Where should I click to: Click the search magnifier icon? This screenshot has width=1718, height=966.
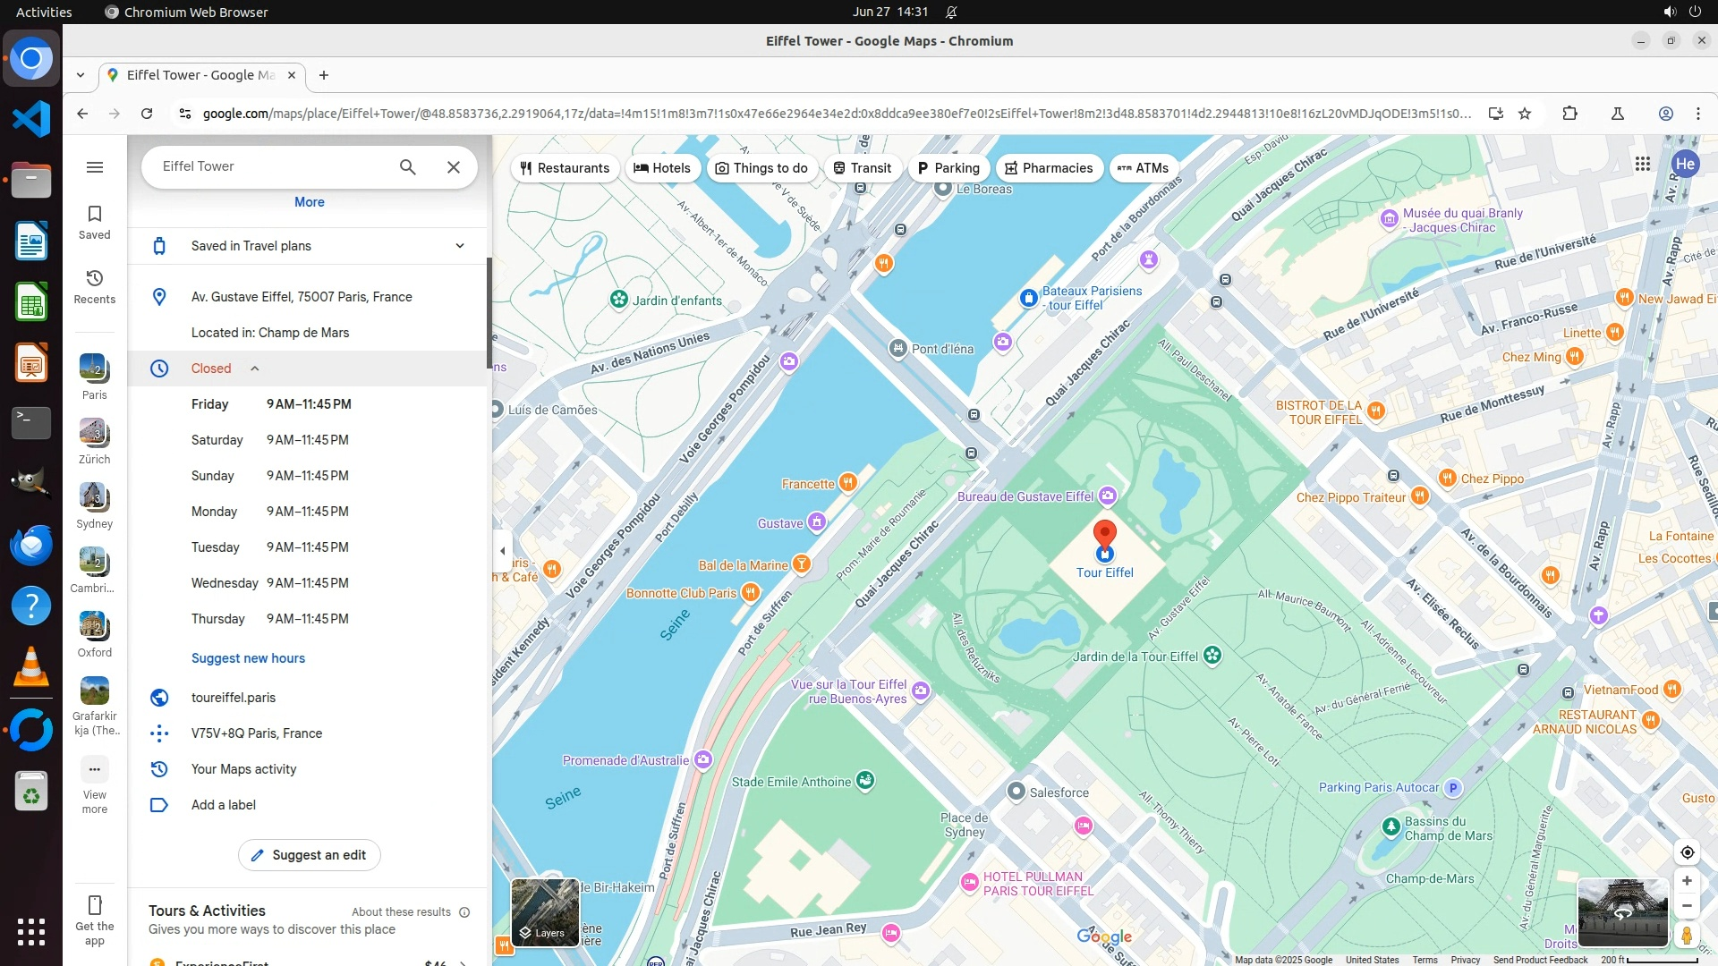408,167
